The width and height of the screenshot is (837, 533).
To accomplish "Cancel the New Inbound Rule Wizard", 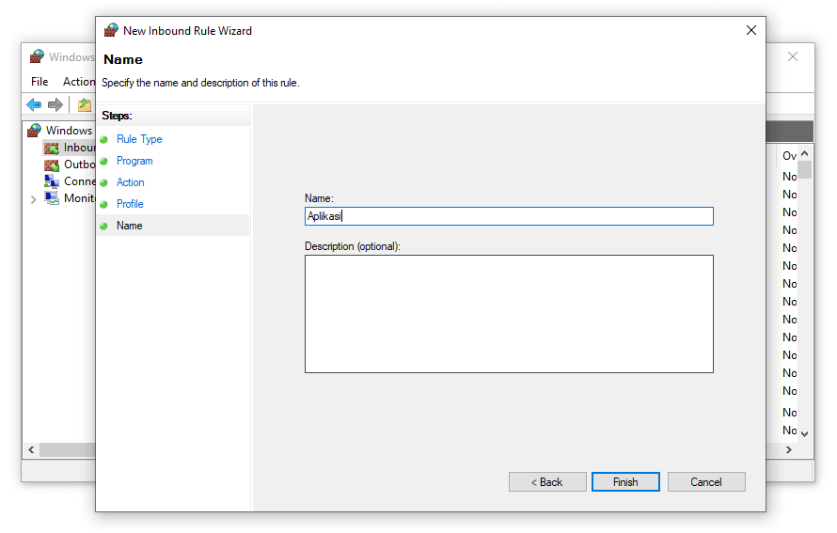I will [x=706, y=482].
